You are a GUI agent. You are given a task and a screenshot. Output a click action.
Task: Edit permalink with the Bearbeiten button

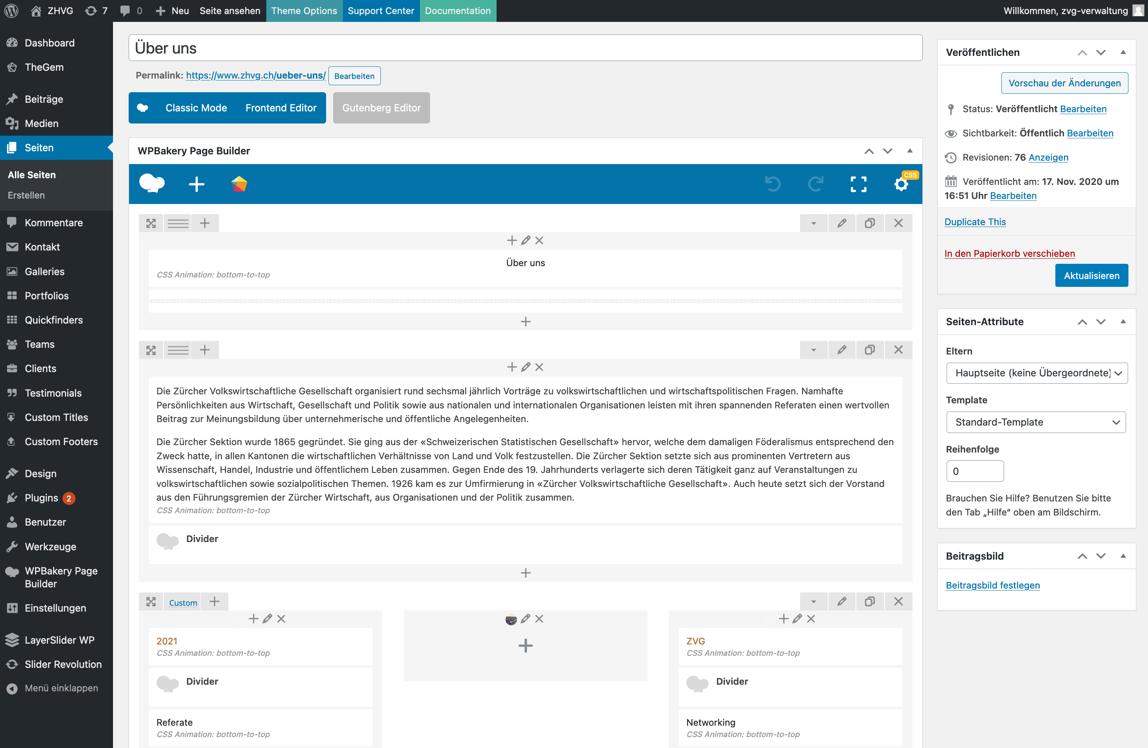click(354, 76)
